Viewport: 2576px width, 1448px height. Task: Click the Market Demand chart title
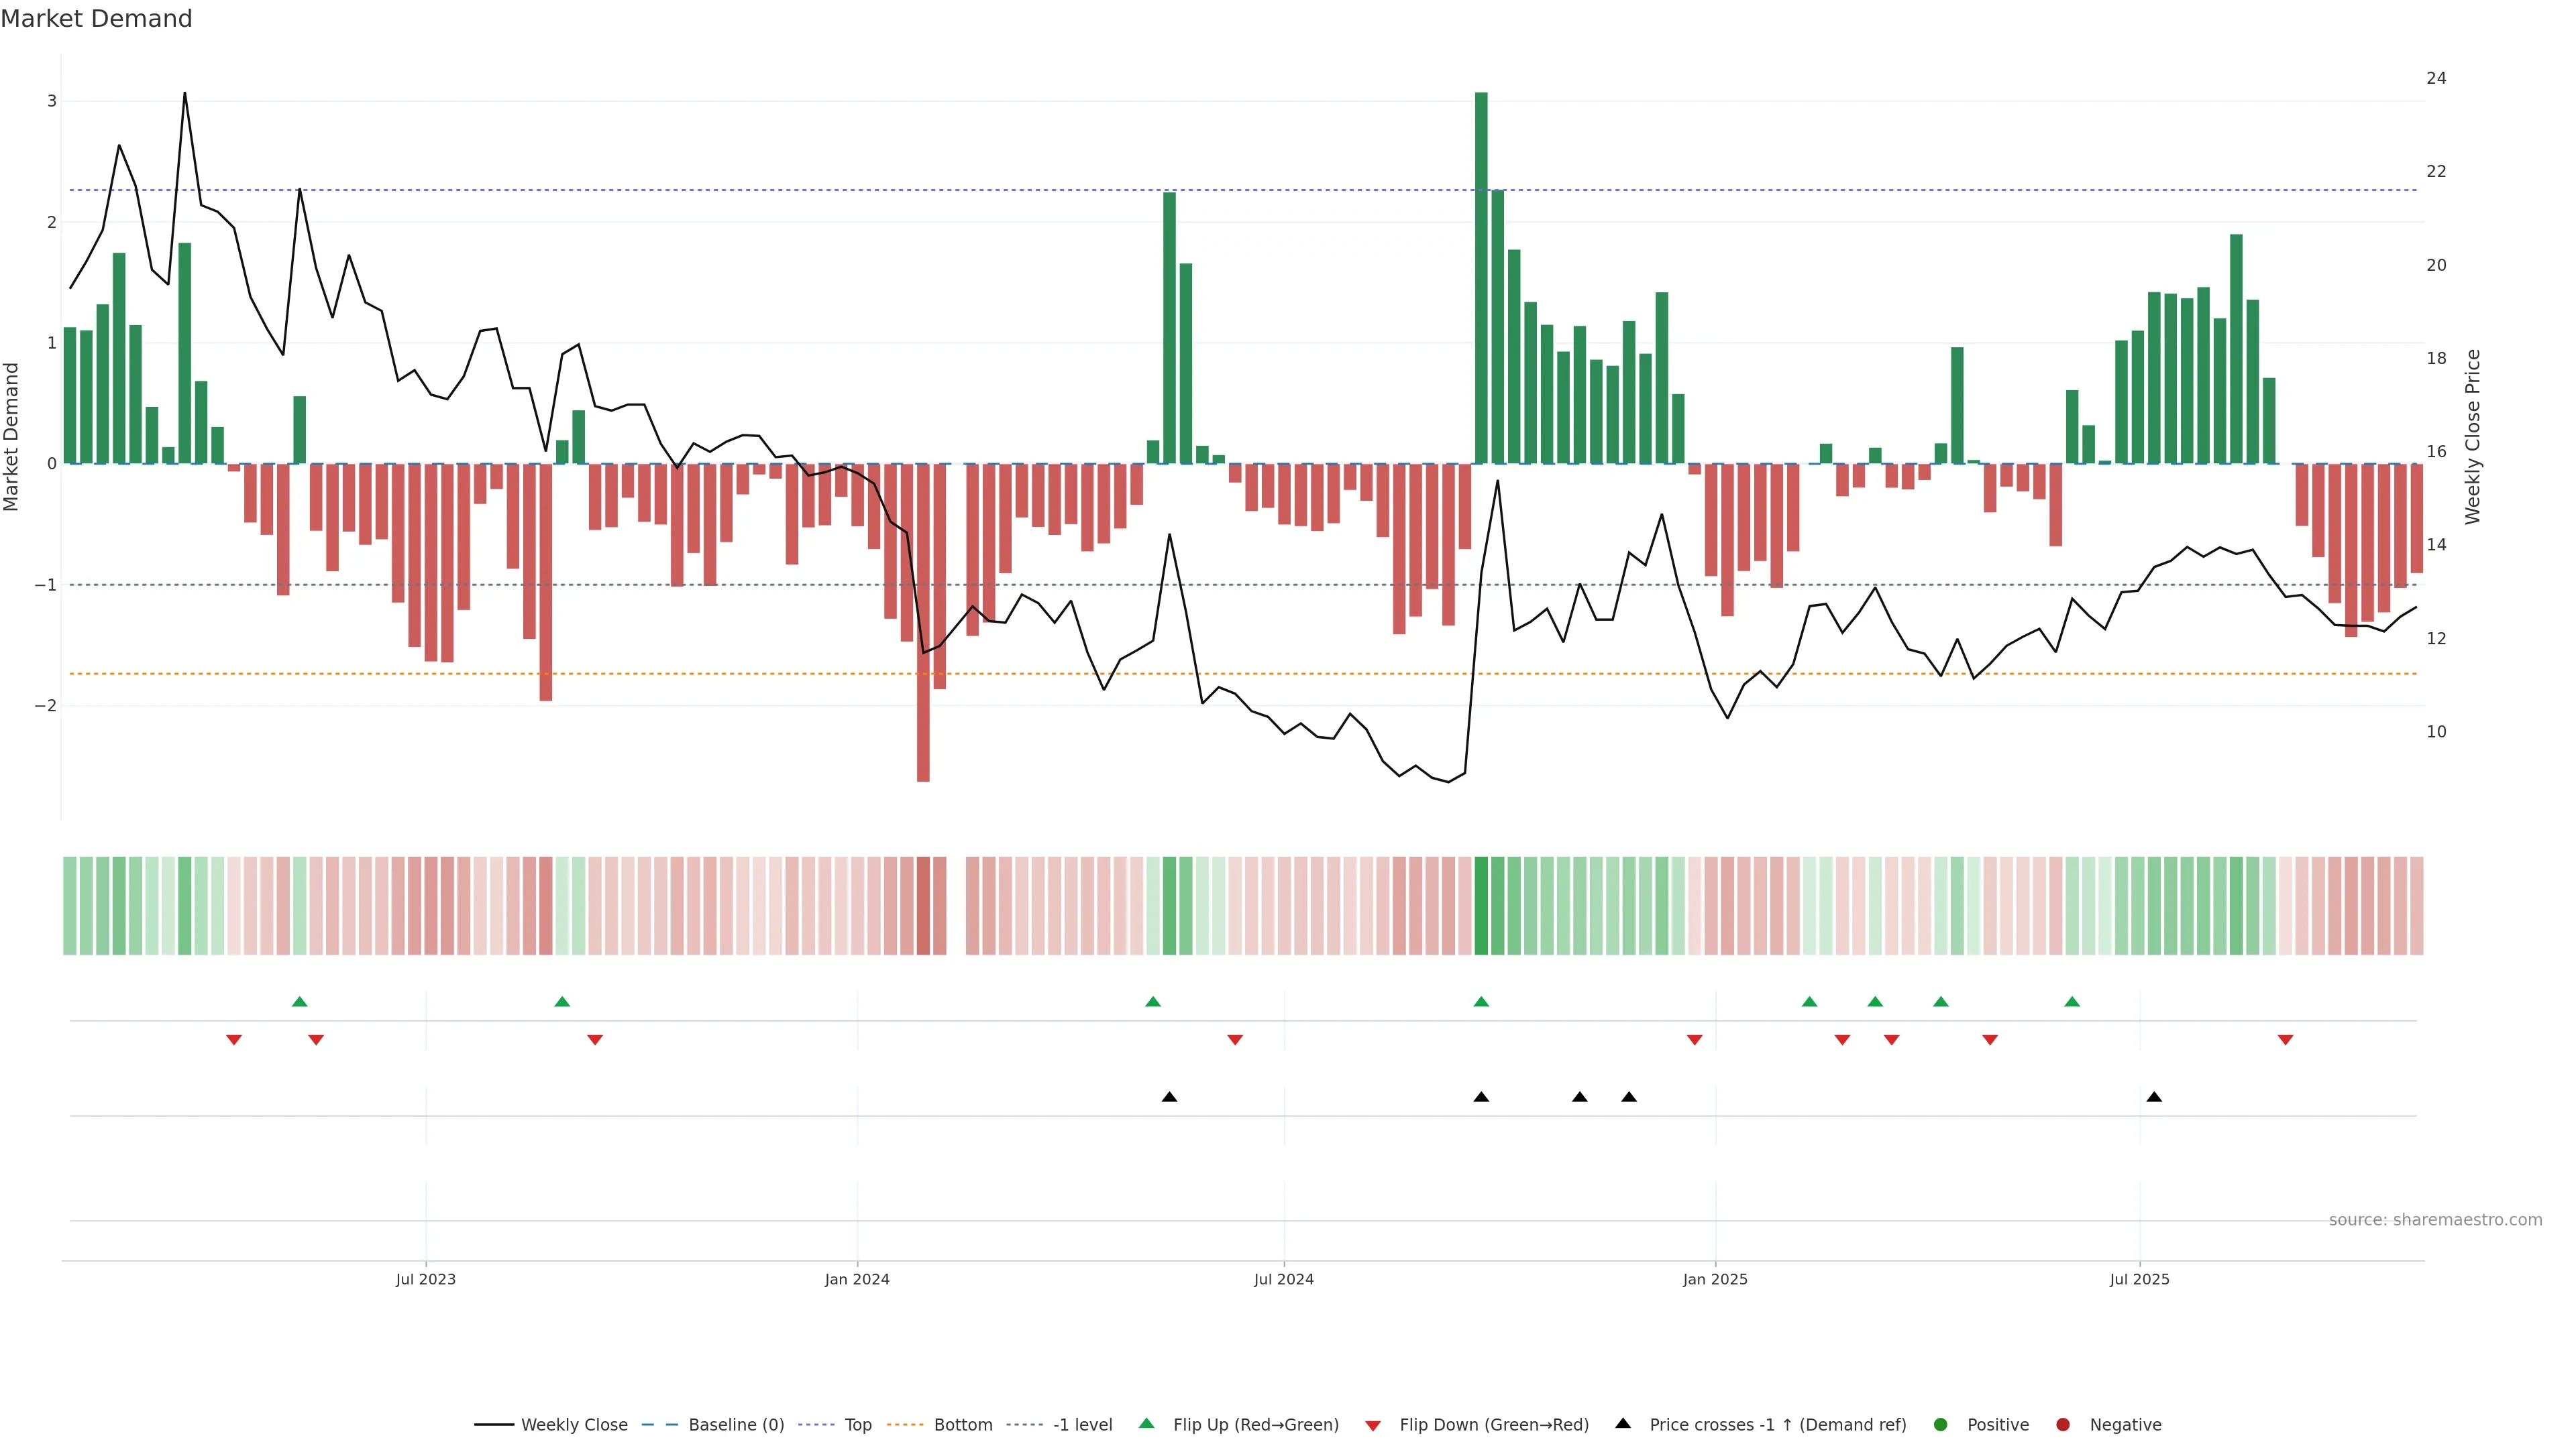tap(96, 19)
